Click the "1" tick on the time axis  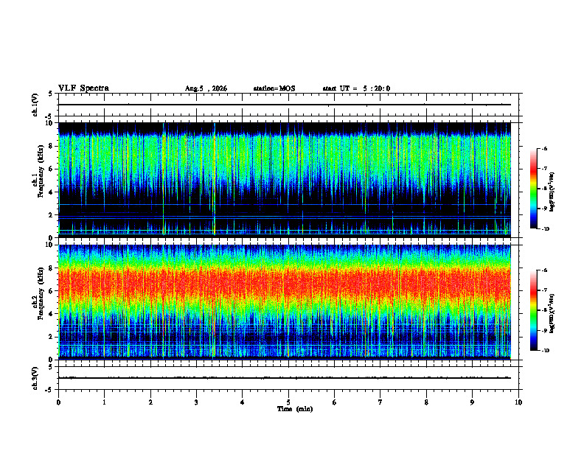[x=104, y=402]
